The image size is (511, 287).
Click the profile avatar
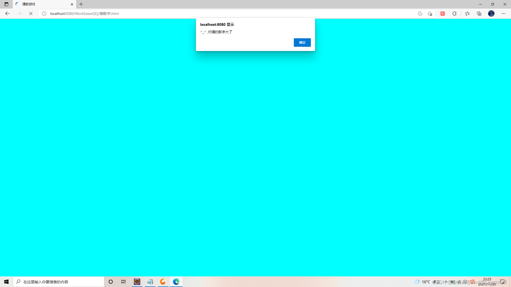(x=491, y=14)
